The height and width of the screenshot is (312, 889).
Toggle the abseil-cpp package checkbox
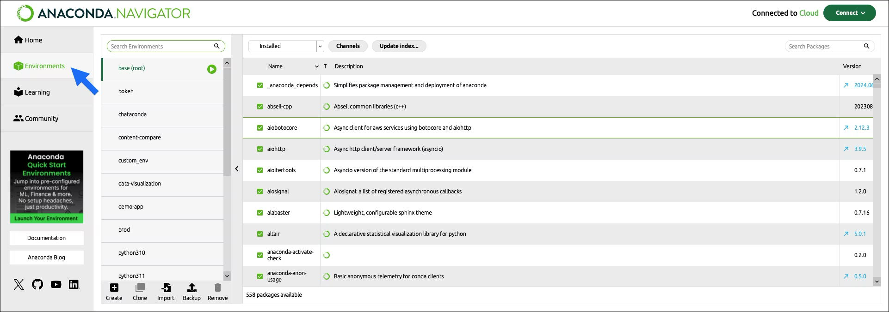click(260, 107)
